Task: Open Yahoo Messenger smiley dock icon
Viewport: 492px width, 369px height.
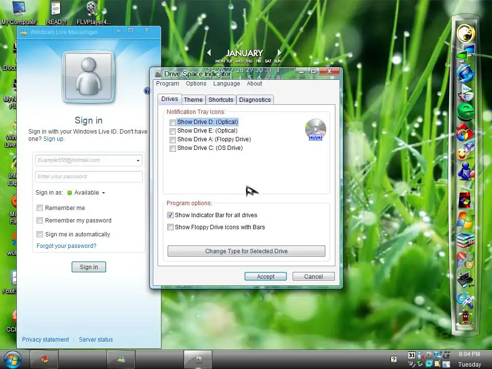Action: pyautogui.click(x=465, y=152)
